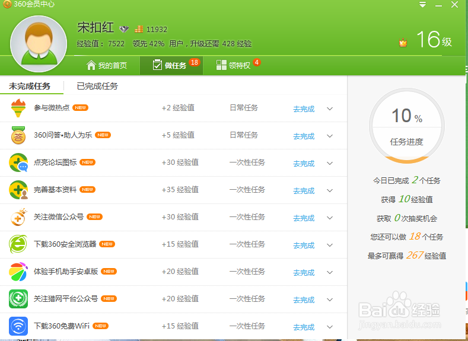Viewport: 468px width, 341px height.
Task: Click the NEW badge next to 下载360免费WiFi
Action: (x=101, y=326)
